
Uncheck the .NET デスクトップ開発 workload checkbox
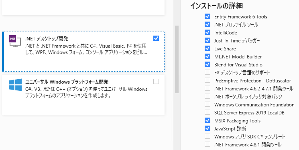[x=156, y=38]
